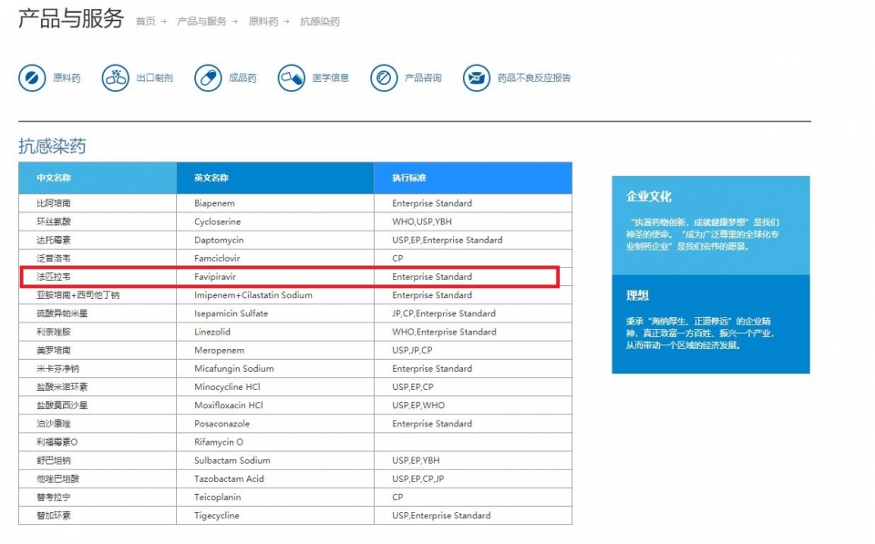Select the Daptomycin cell
This screenshot has height=544, width=875.
click(x=275, y=240)
